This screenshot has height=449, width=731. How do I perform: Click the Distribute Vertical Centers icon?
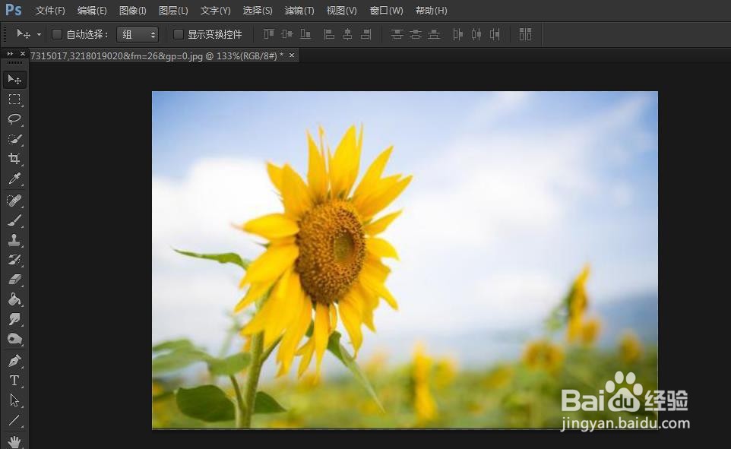[416, 34]
